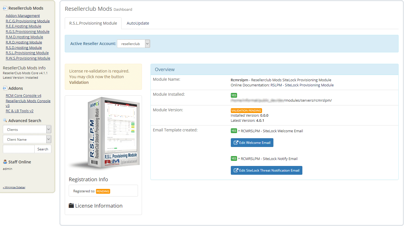Open R.R.D.Hosting Module link
This screenshot has width=404, height=226.
[24, 42]
